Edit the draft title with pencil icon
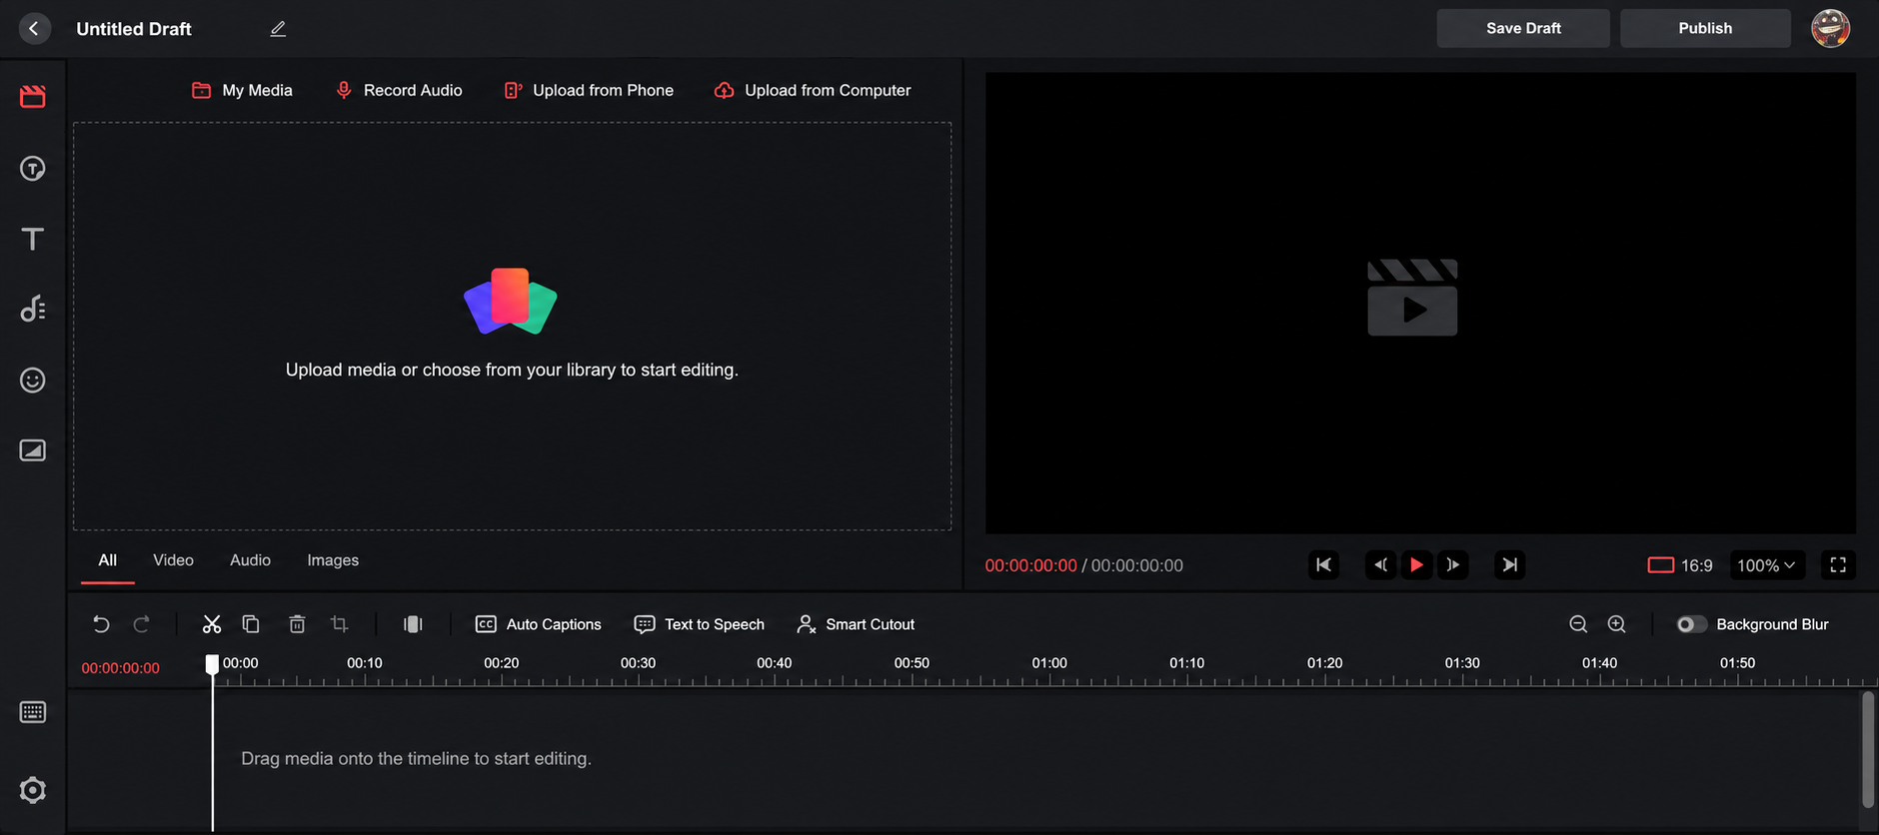 click(278, 29)
